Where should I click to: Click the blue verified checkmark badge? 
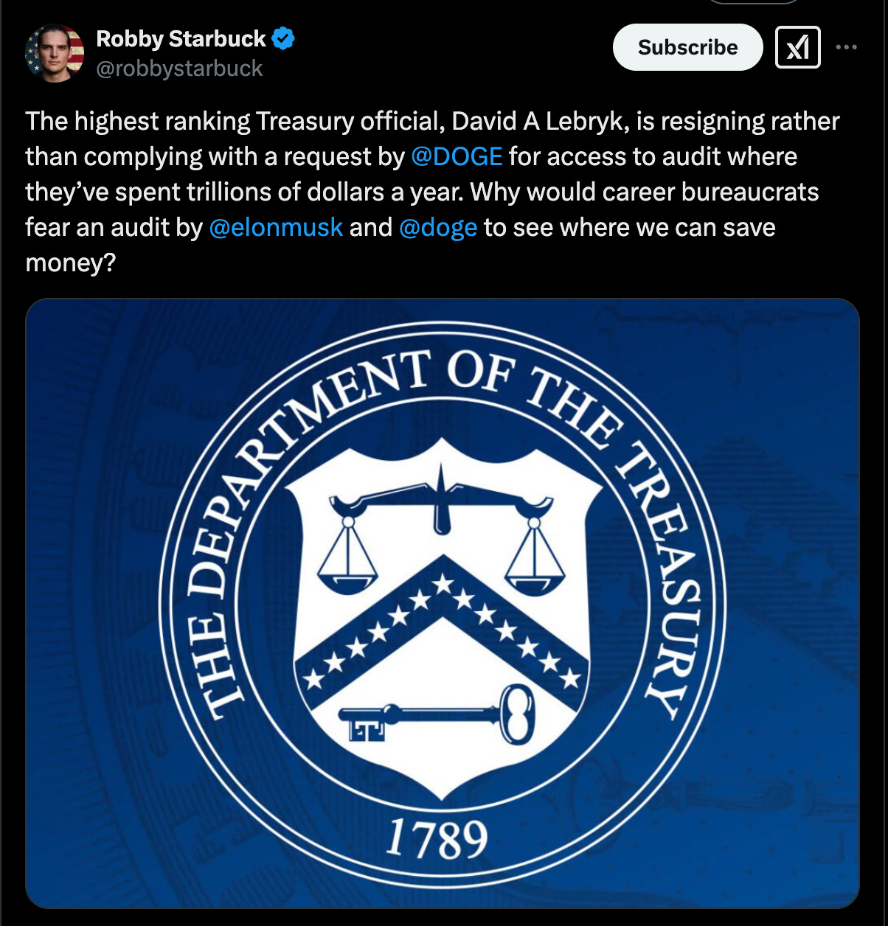(x=283, y=38)
